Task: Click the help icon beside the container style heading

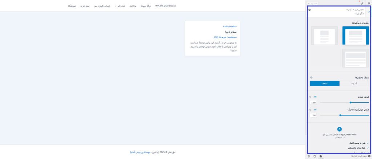Action: coord(311,78)
